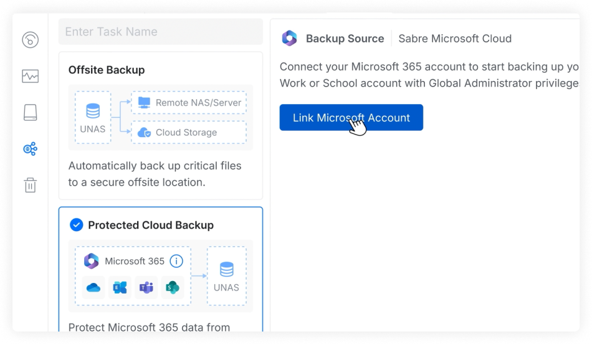
Task: Click the Microsoft 365 logo in card
Action: pos(92,261)
